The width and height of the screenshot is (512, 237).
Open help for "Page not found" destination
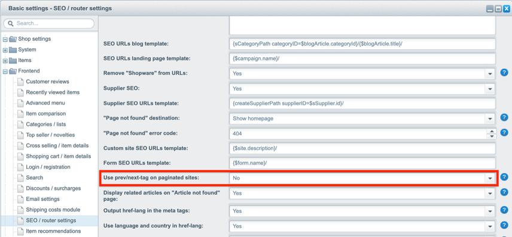coord(504,118)
